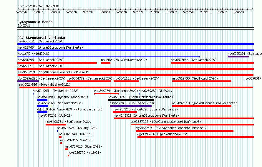Open nsv5520366 (ByrskaBishop2022) variant label
Viewport: 262px width, 167px height.
click(x=45, y=85)
